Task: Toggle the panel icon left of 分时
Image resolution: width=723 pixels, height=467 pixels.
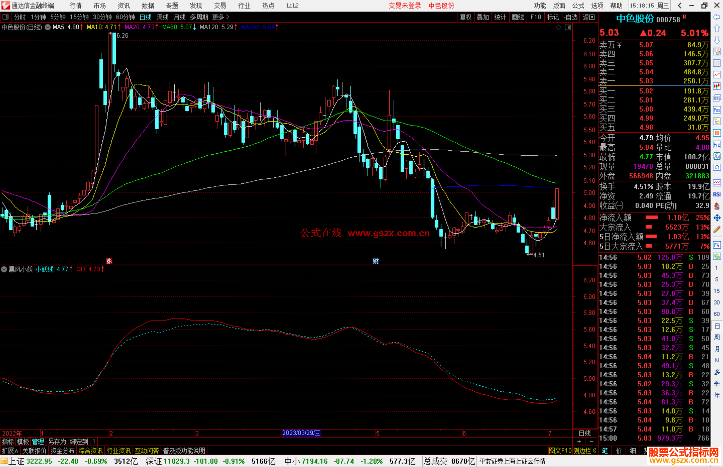Action: (x=5, y=17)
